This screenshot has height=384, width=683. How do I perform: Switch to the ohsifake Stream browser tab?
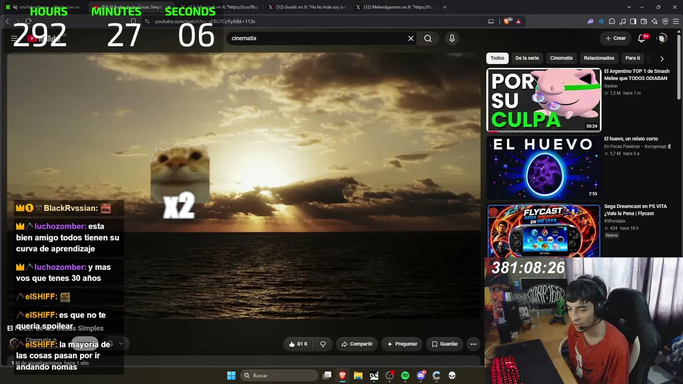pos(45,7)
